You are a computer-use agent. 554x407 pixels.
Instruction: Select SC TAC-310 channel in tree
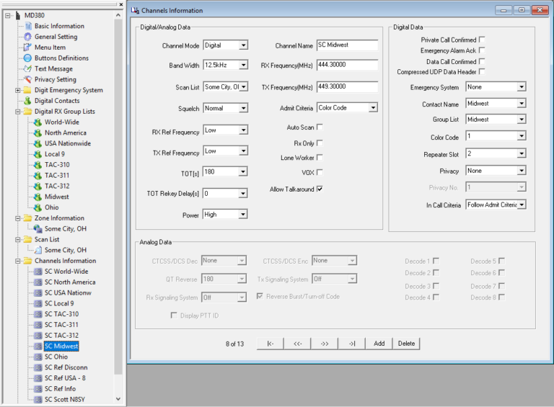pos(61,314)
